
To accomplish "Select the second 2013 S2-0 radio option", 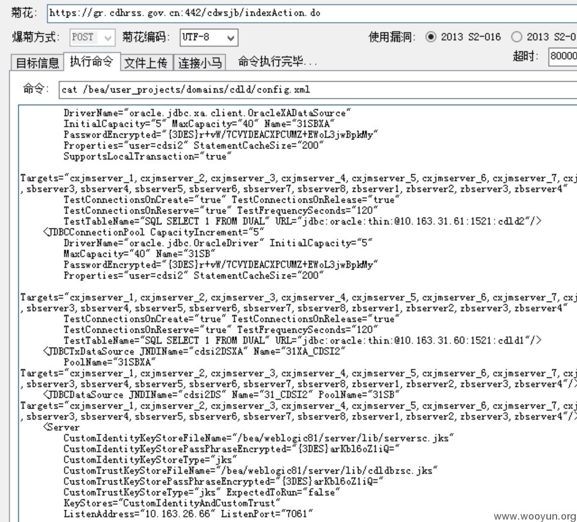I will click(x=517, y=37).
